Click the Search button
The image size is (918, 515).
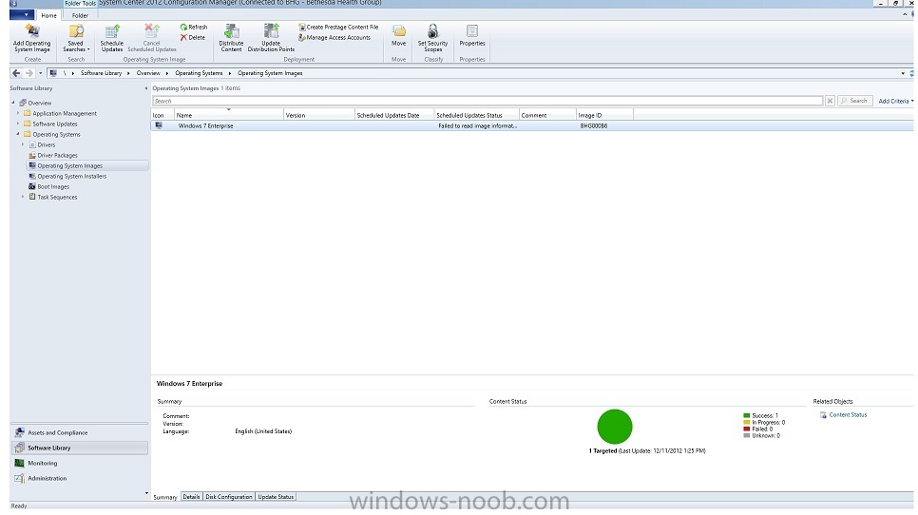coord(854,101)
